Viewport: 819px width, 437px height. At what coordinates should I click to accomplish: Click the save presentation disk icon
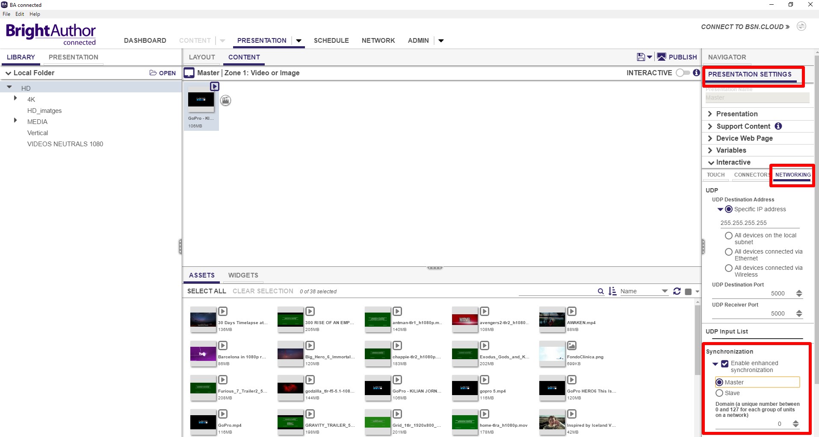tap(641, 57)
